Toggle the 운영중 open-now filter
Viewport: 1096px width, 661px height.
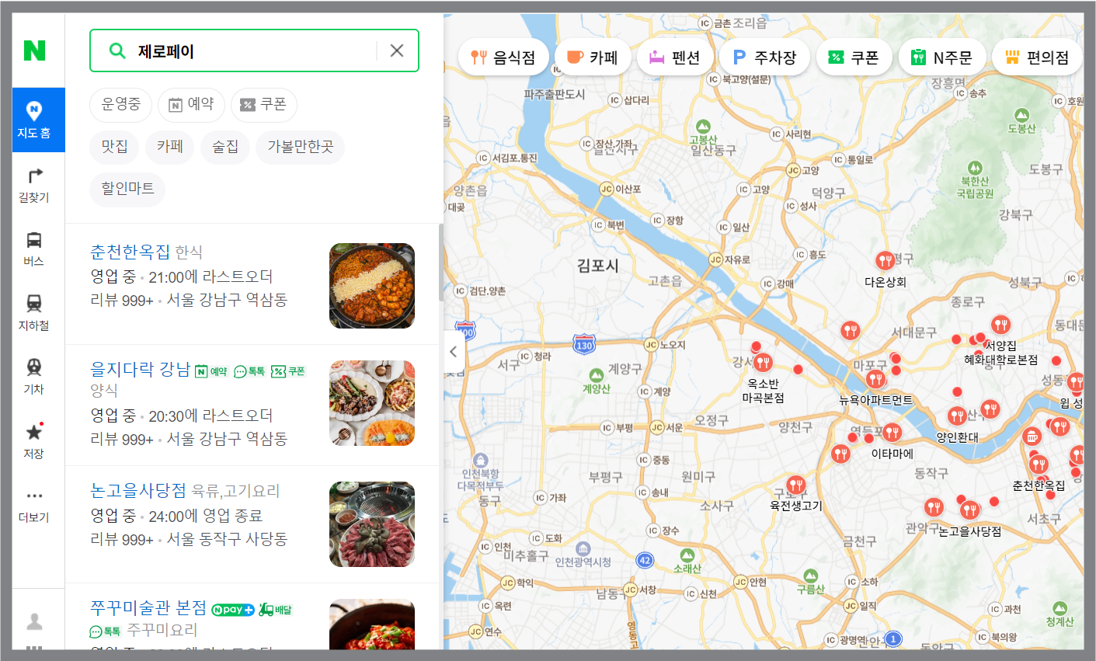pos(121,104)
